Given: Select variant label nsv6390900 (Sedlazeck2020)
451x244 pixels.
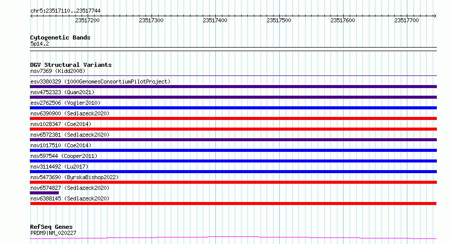Looking at the screenshot, I should [x=70, y=113].
